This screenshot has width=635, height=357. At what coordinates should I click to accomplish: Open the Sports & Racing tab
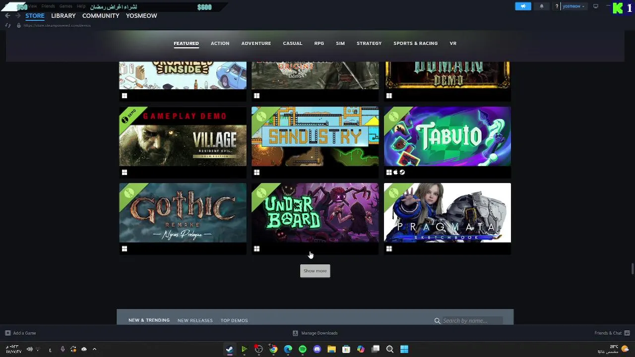click(x=415, y=43)
